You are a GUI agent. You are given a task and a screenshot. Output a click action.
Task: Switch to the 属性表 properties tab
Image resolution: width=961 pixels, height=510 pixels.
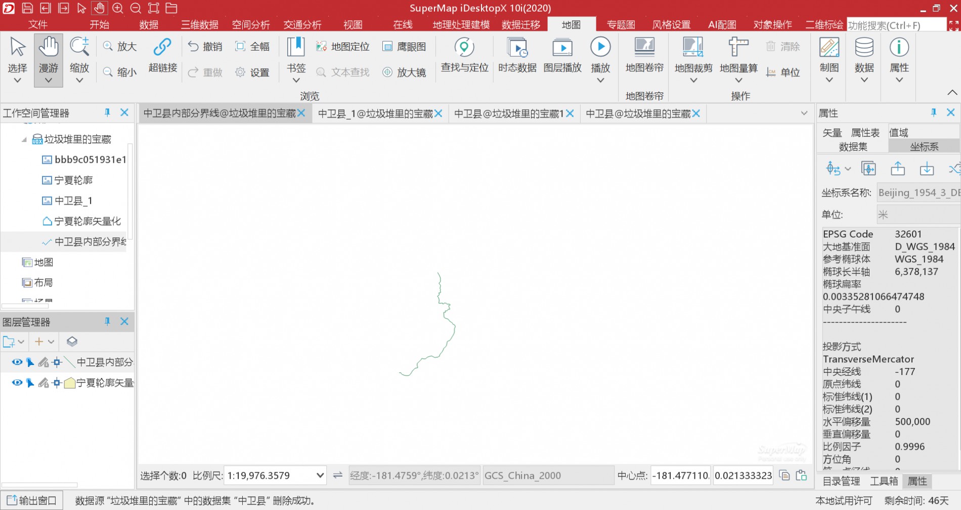pos(865,132)
